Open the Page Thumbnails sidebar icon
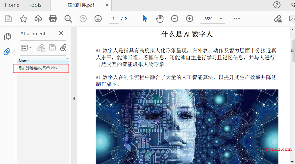 coord(8,37)
